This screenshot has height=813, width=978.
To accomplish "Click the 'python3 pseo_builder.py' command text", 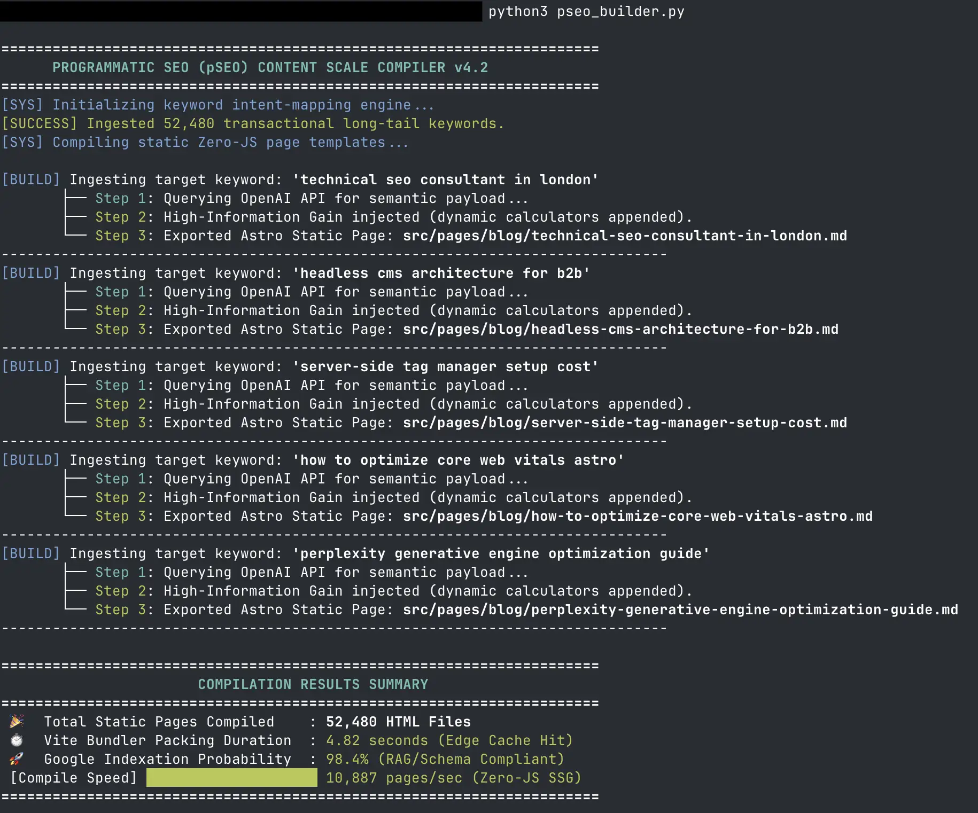I will click(x=586, y=12).
